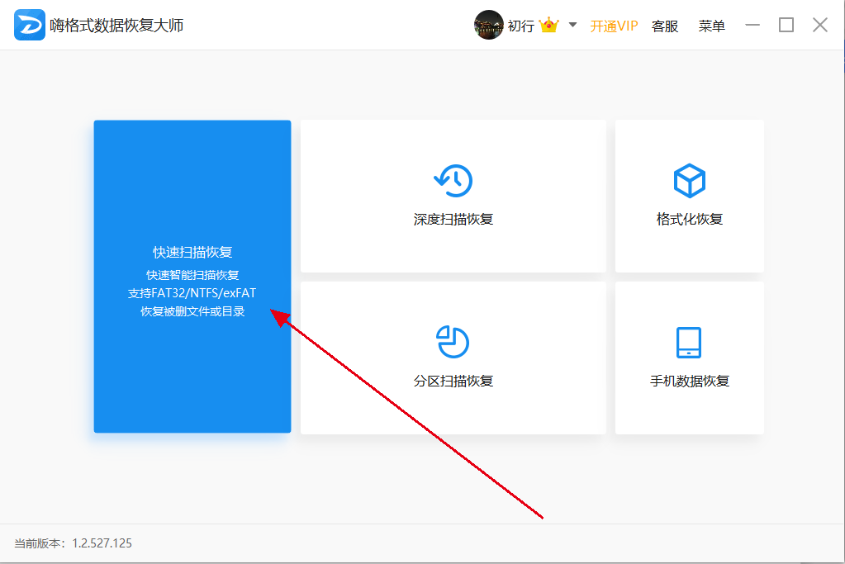Screen dimensions: 845x564
Task: Click the username 初行
Action: pyautogui.click(x=520, y=26)
